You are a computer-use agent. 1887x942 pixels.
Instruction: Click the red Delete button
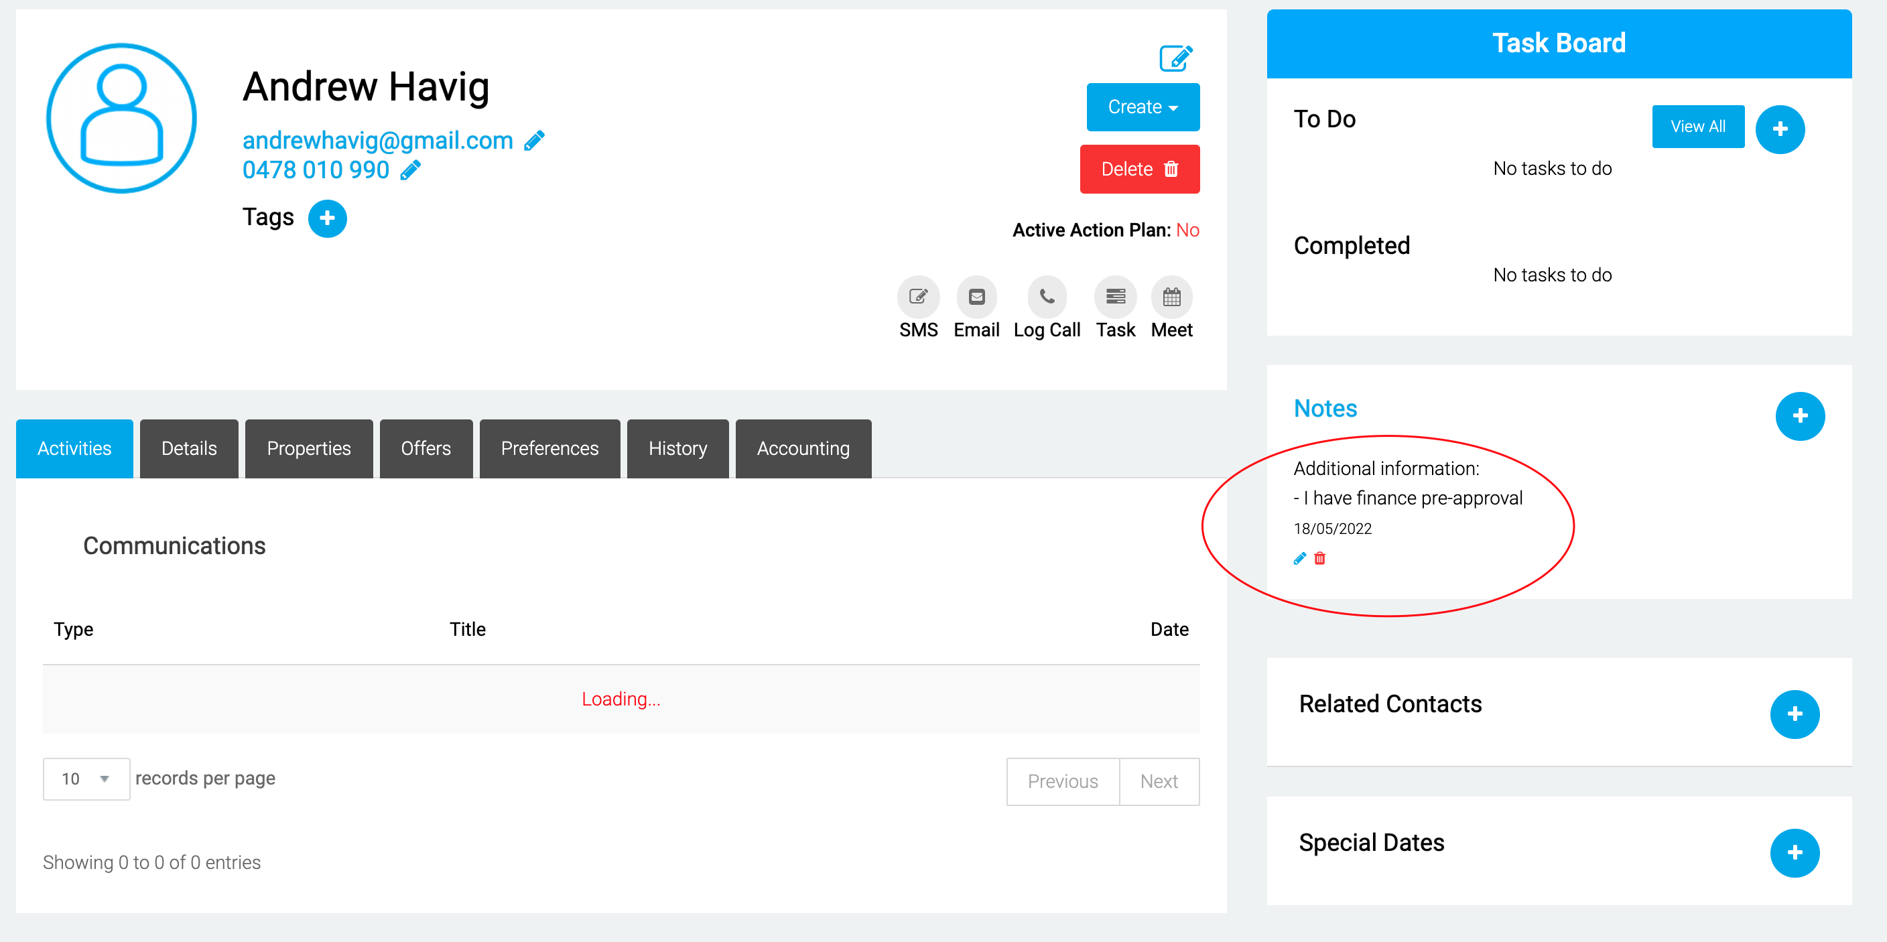click(x=1139, y=170)
